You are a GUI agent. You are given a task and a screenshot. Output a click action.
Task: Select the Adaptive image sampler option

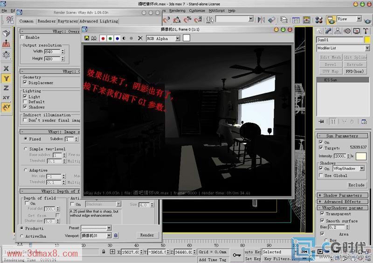pos(26,170)
